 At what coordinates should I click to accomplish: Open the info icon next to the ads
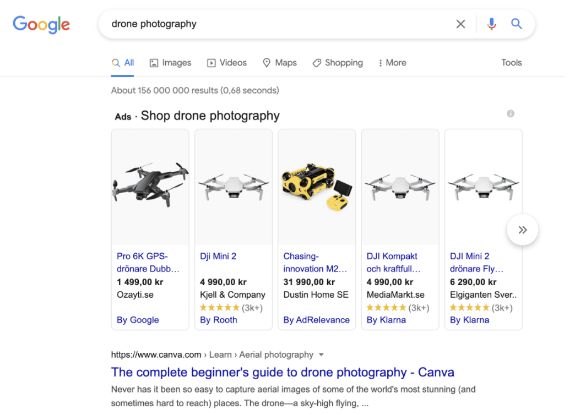coord(510,113)
